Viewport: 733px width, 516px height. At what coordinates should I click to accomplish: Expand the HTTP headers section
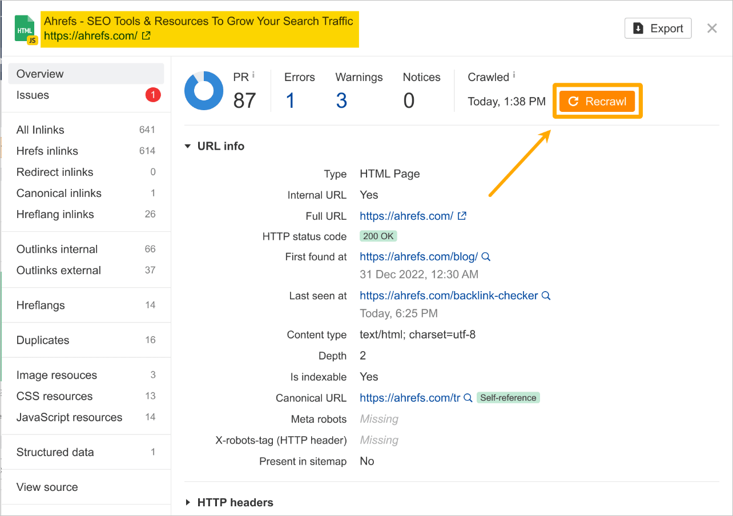[x=188, y=502]
